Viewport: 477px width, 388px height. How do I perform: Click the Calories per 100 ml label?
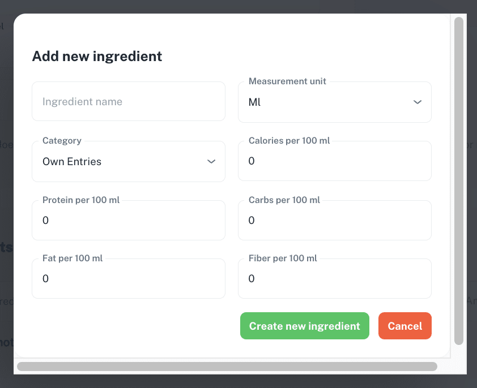click(x=289, y=140)
